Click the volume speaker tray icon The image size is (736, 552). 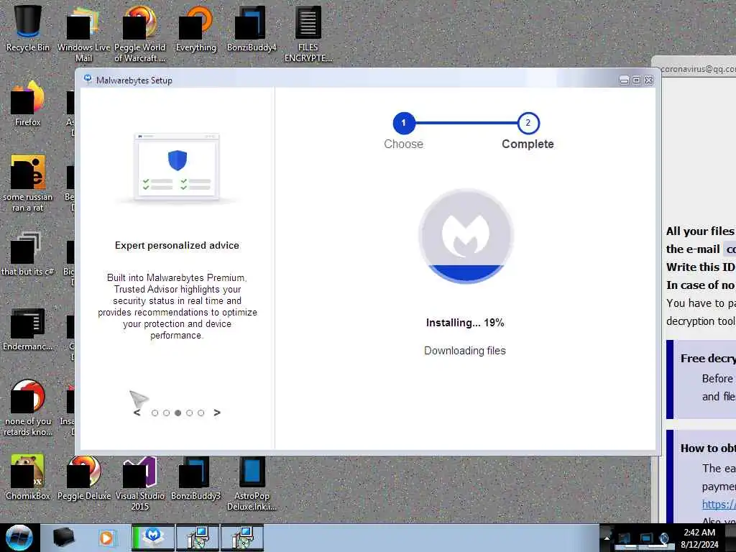(663, 538)
